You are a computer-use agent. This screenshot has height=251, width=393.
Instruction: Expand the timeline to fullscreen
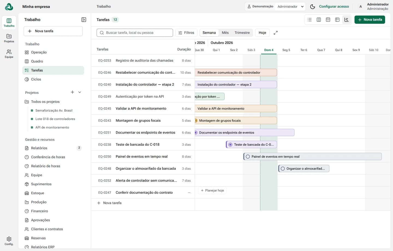(x=276, y=33)
